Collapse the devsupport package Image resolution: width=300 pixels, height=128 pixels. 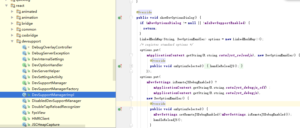[12, 41]
